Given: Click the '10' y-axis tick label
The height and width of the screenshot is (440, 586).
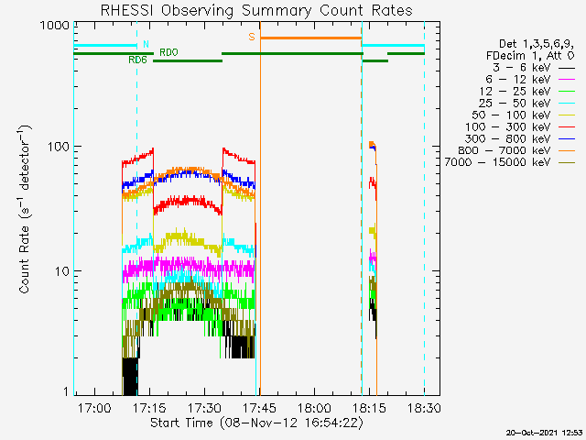Looking at the screenshot, I should pyautogui.click(x=62, y=271).
